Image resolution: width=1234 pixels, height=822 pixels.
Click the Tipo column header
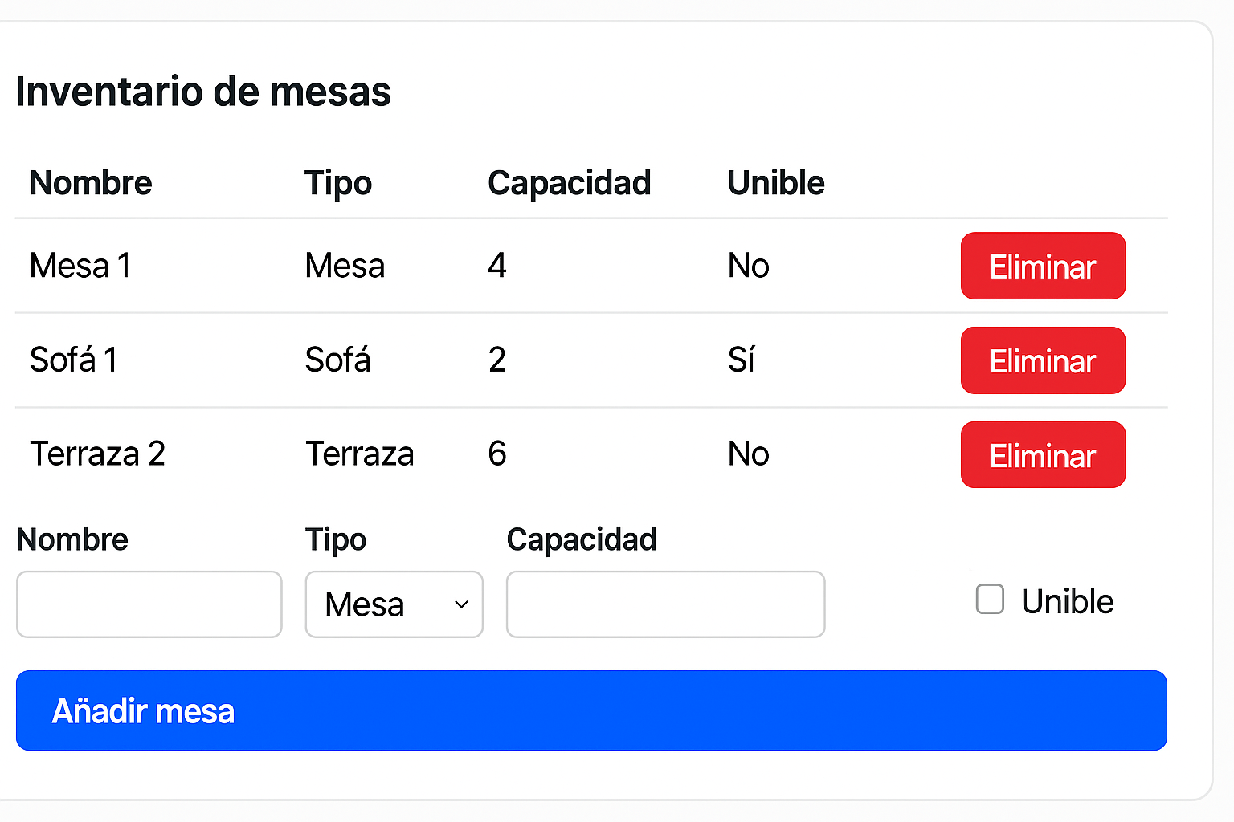338,183
